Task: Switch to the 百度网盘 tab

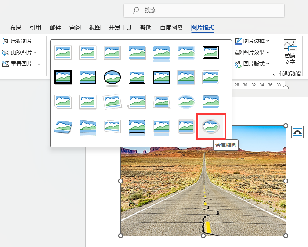Action: [171, 28]
